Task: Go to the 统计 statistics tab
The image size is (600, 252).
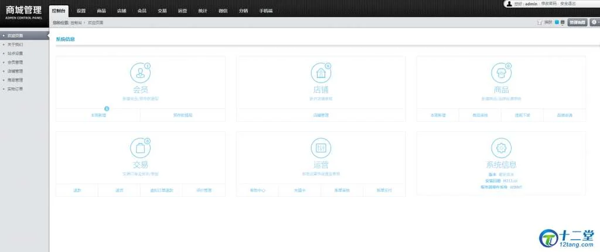Action: click(202, 11)
